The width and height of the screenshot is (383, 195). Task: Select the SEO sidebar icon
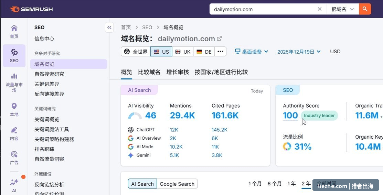(x=14, y=56)
